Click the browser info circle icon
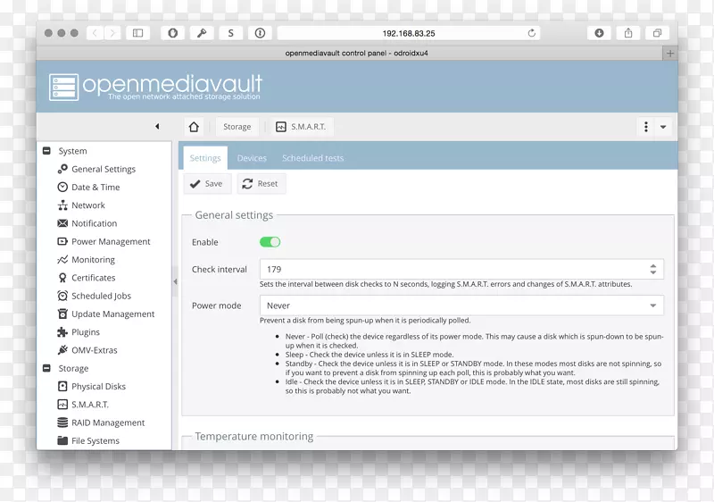The image size is (714, 502). [260, 33]
